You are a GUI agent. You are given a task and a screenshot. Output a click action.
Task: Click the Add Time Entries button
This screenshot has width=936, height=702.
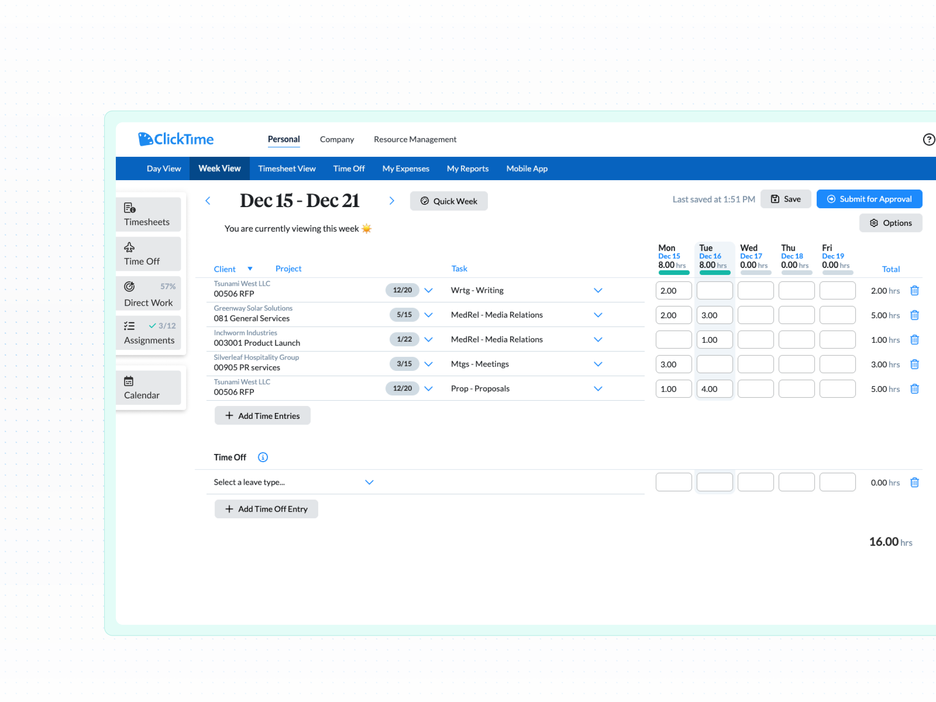click(262, 415)
